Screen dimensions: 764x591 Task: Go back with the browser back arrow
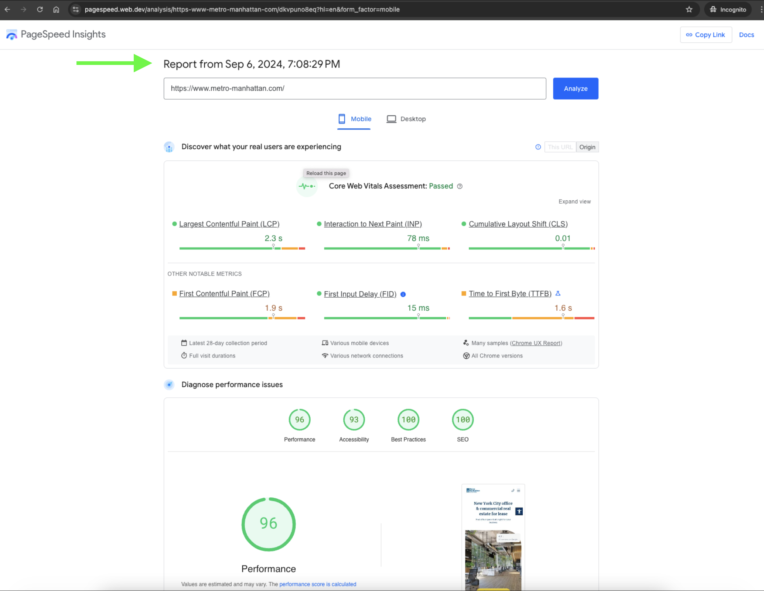click(7, 10)
